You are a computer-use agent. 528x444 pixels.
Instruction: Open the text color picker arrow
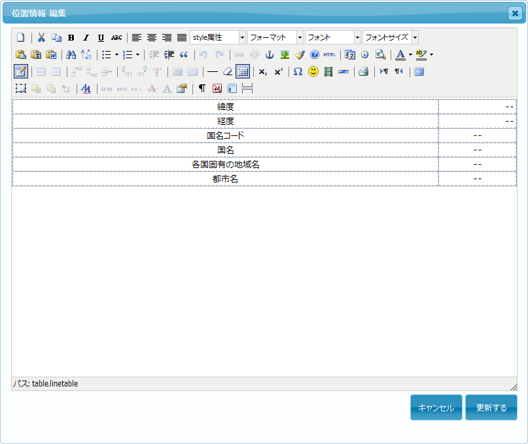pos(410,54)
